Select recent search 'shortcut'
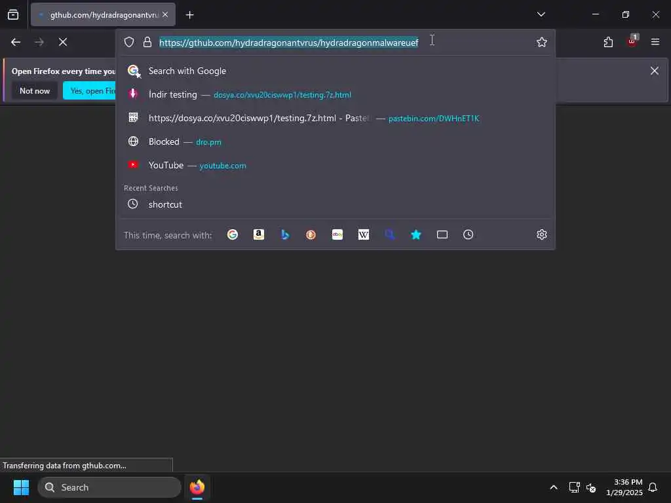The width and height of the screenshot is (671, 503). pyautogui.click(x=335, y=204)
